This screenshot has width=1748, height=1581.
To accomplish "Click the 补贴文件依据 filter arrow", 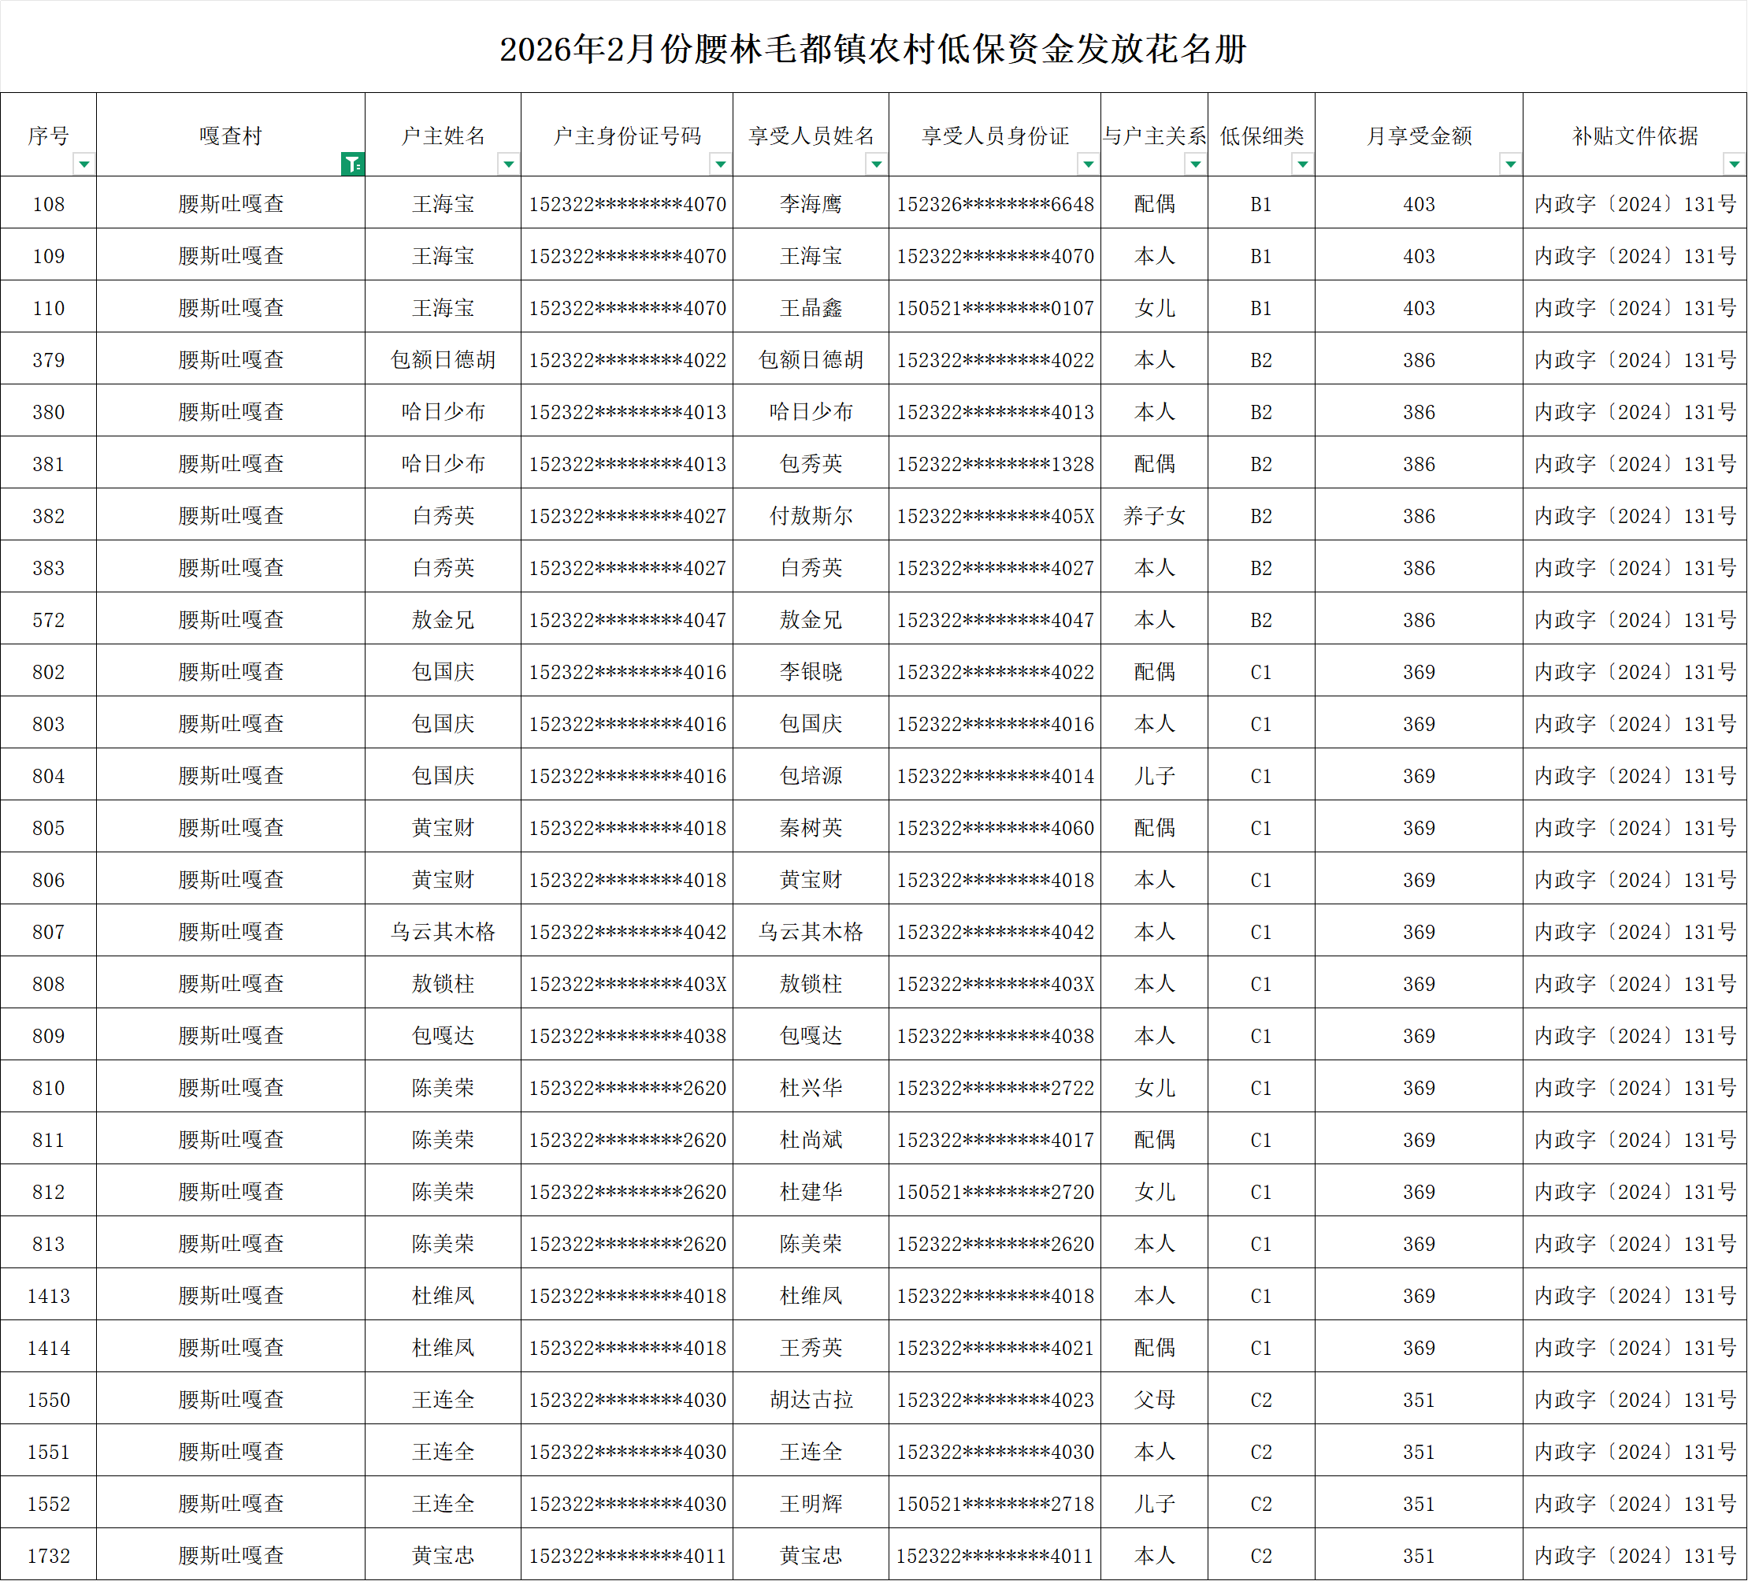I will pos(1734,164).
